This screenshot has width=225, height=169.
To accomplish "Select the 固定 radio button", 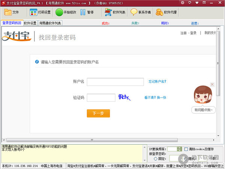I will point(156,158).
